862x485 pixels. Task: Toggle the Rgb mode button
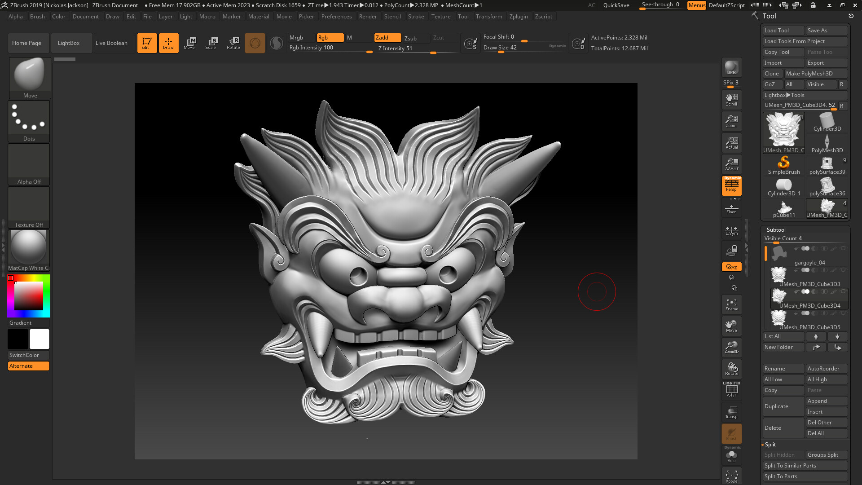coord(330,38)
